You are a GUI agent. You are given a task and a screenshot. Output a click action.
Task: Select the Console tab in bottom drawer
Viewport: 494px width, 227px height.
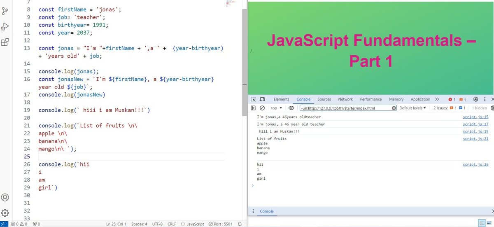267,211
